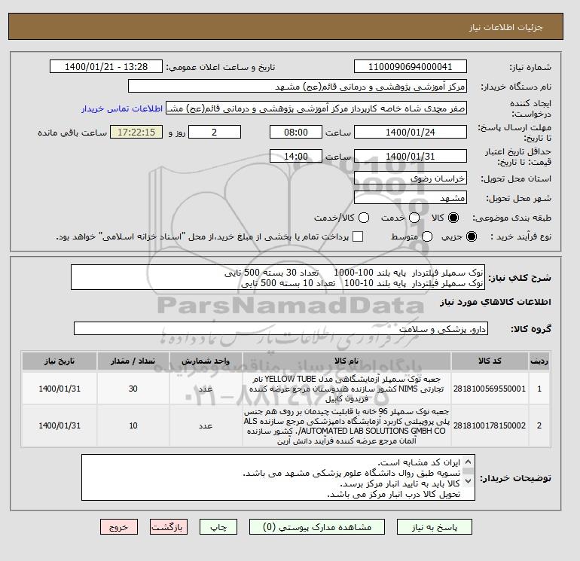
Task: Click the request creator name field
Action: point(316,108)
